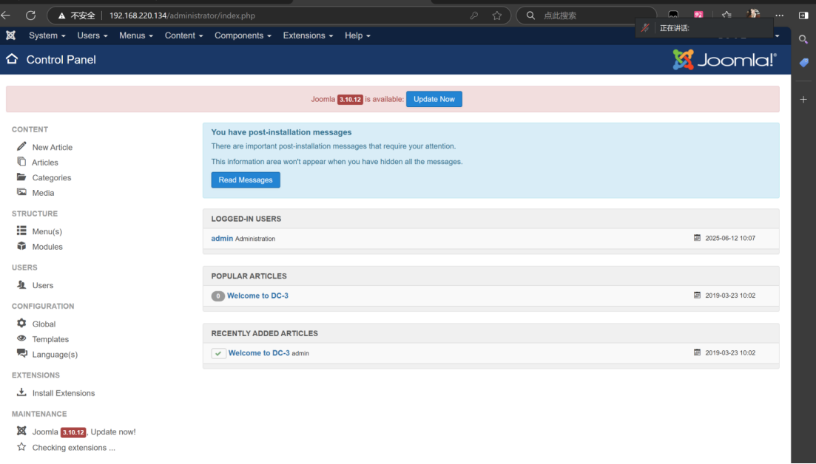Click the blue tag icon in the browser sidebar
Image resolution: width=816 pixels, height=464 pixels.
pos(803,63)
